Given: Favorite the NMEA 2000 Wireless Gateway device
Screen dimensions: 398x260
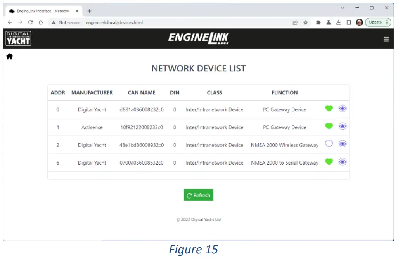Looking at the screenshot, I should tap(329, 144).
